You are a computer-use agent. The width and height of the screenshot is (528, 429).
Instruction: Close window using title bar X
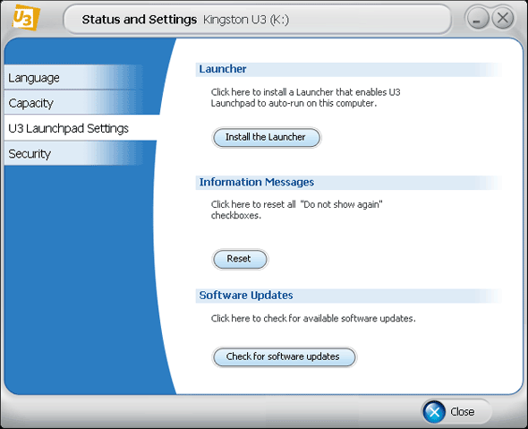[x=503, y=18]
